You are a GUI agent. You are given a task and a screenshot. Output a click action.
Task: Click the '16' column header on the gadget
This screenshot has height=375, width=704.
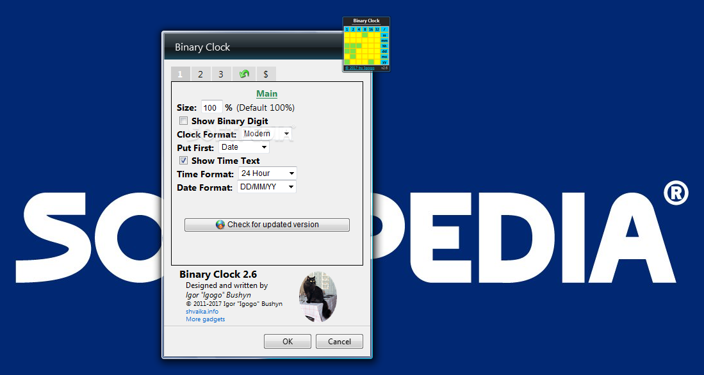(371, 29)
